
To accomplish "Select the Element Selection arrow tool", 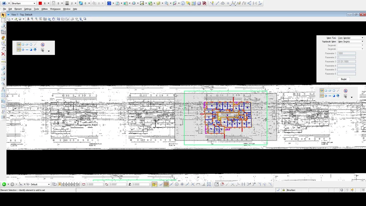I will (3, 15).
